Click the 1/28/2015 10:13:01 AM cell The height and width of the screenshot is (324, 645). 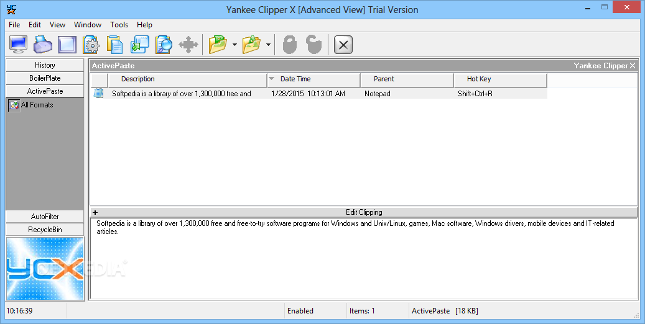click(308, 94)
